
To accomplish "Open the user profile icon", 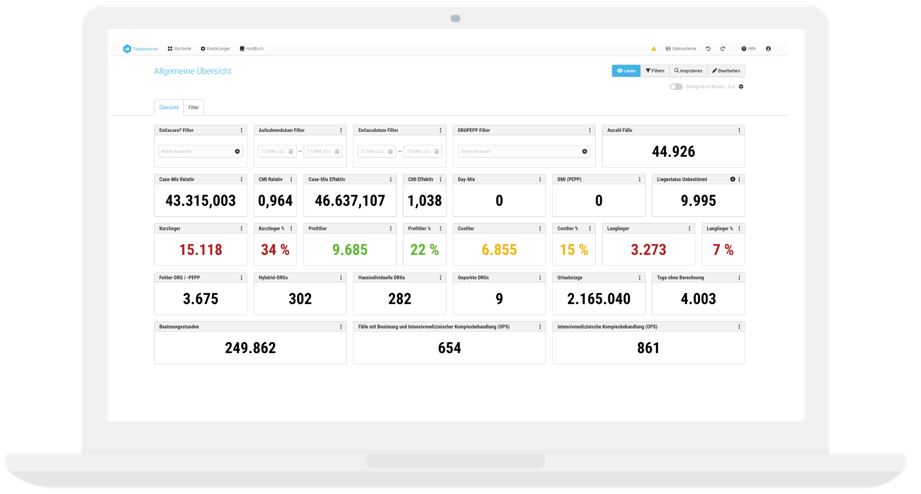I will point(768,49).
